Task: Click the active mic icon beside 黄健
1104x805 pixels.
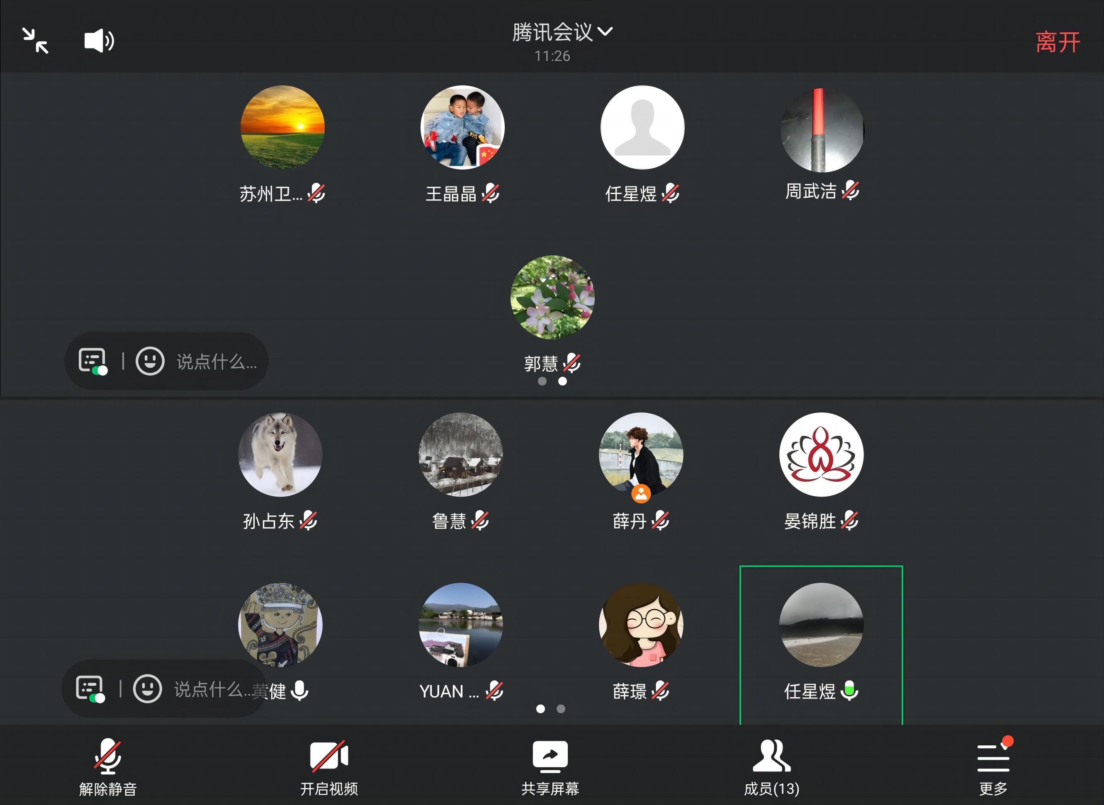Action: (299, 691)
